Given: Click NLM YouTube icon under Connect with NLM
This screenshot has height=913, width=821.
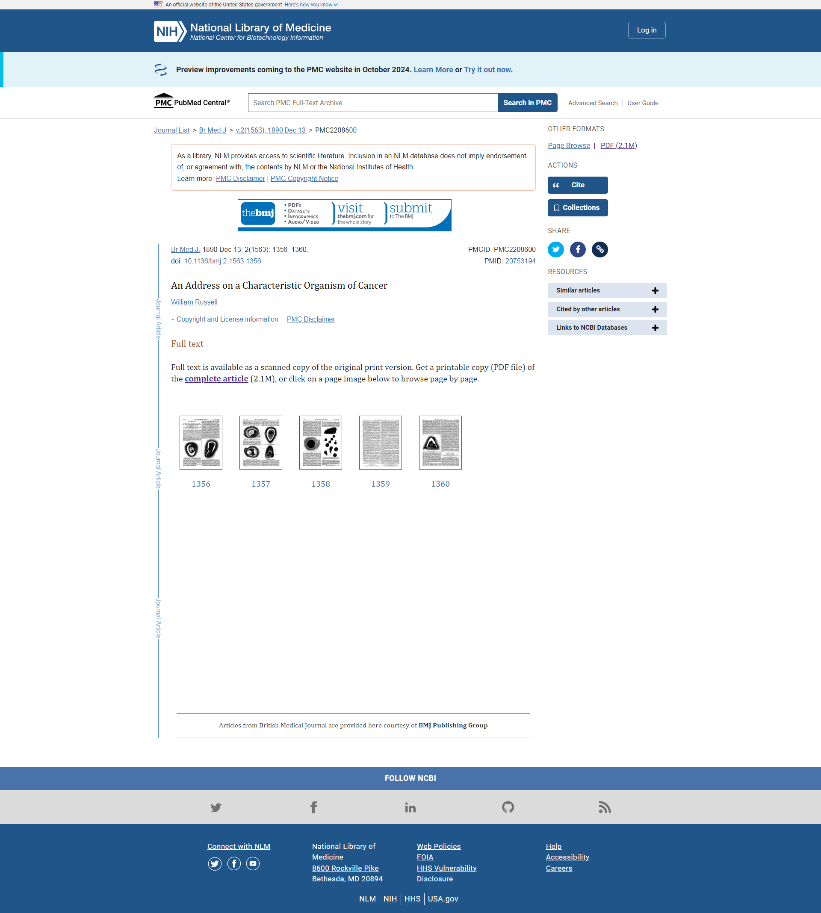Looking at the screenshot, I should click(x=253, y=863).
